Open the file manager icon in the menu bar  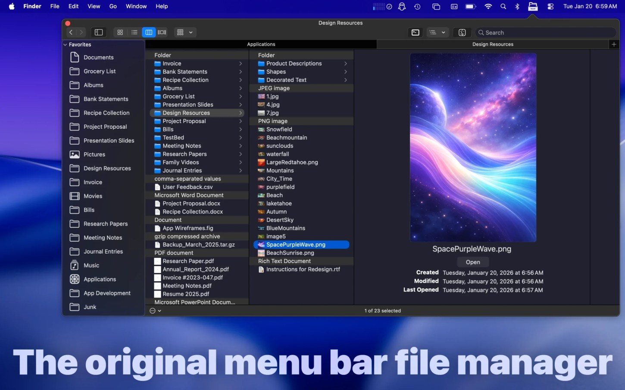click(x=533, y=6)
